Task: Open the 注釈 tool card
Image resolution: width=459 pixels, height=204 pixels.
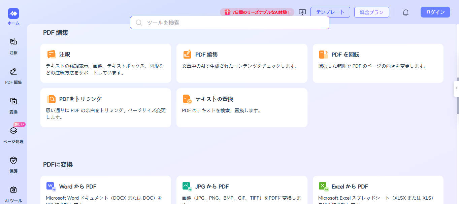Action: (105, 63)
